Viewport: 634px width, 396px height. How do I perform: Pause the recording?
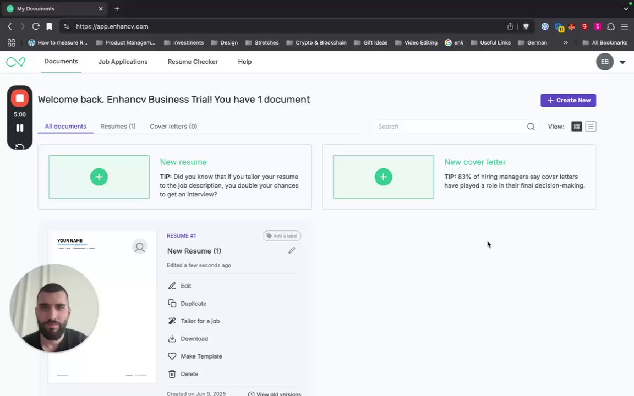[x=20, y=128]
